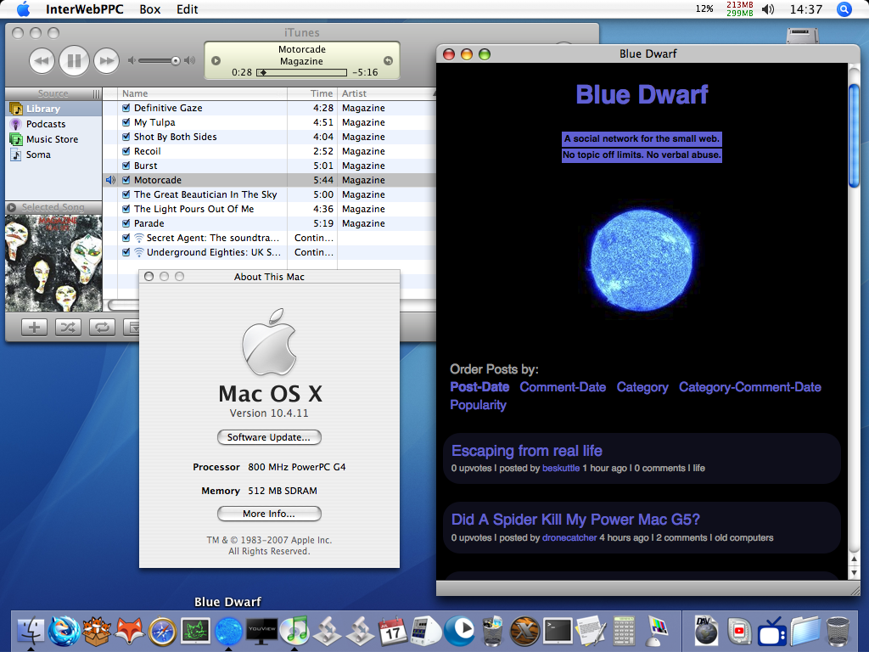Launch Safari from the Dock
This screenshot has height=652, width=869.
(162, 631)
